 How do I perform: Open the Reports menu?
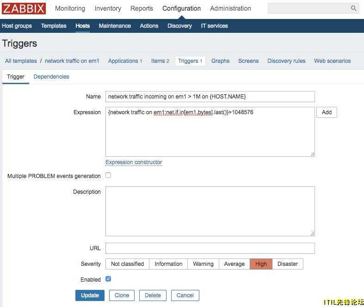click(142, 8)
